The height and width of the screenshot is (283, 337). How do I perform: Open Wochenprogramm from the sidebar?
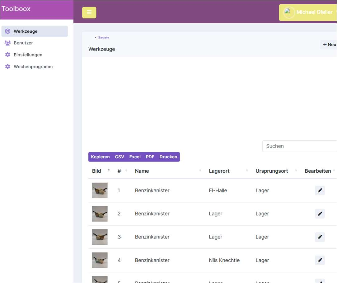point(33,67)
